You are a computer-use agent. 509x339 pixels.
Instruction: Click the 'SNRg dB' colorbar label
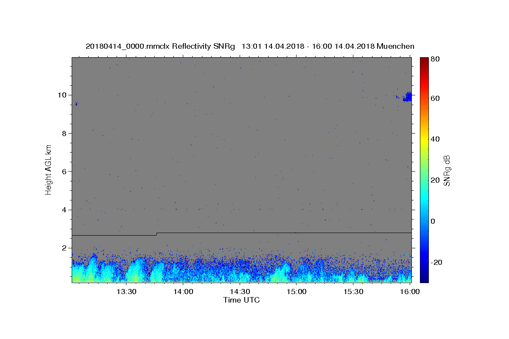click(x=447, y=170)
